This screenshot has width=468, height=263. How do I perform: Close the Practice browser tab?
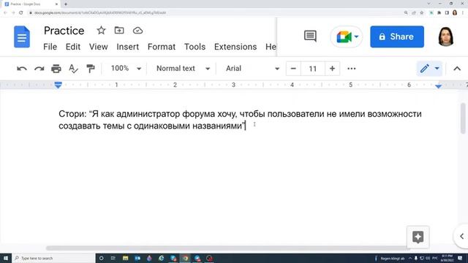pos(56,4)
